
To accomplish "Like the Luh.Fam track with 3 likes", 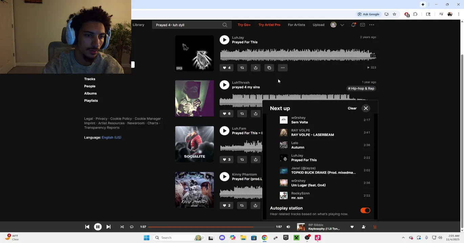I will [x=226, y=160].
